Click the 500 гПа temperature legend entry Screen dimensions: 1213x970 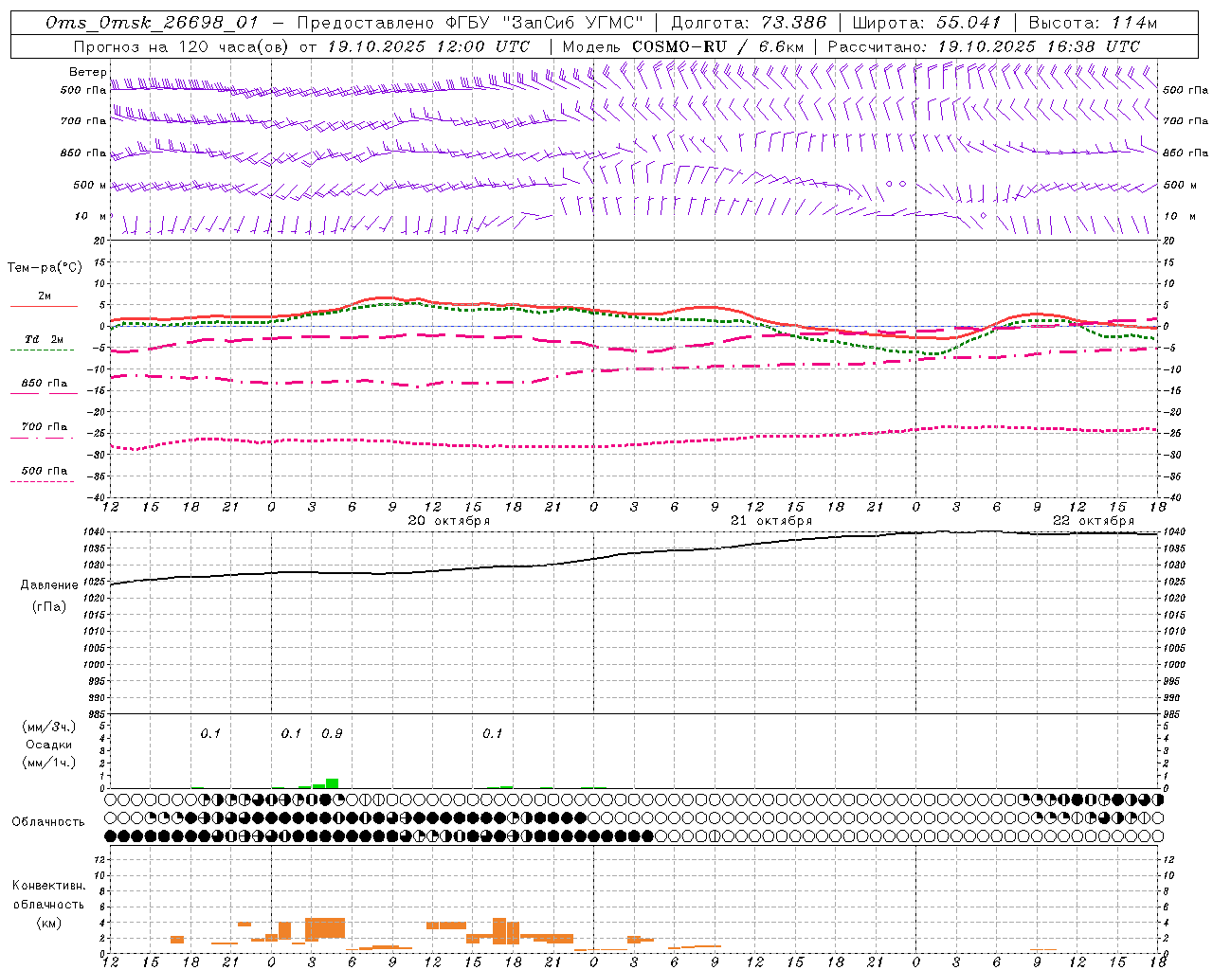coord(45,471)
